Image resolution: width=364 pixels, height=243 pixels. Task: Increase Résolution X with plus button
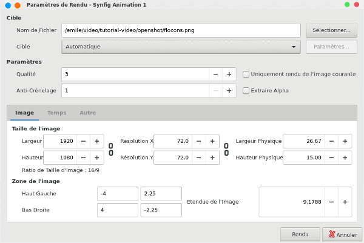point(212,141)
